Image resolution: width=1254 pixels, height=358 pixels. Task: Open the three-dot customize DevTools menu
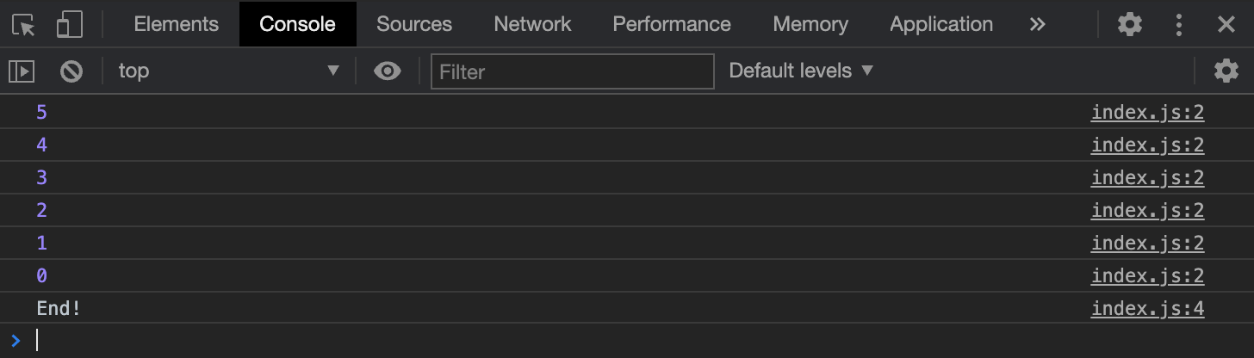[1178, 25]
